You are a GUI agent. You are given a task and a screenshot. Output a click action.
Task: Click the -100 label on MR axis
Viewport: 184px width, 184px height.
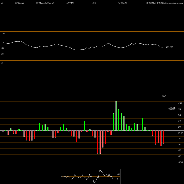tap(180, 162)
